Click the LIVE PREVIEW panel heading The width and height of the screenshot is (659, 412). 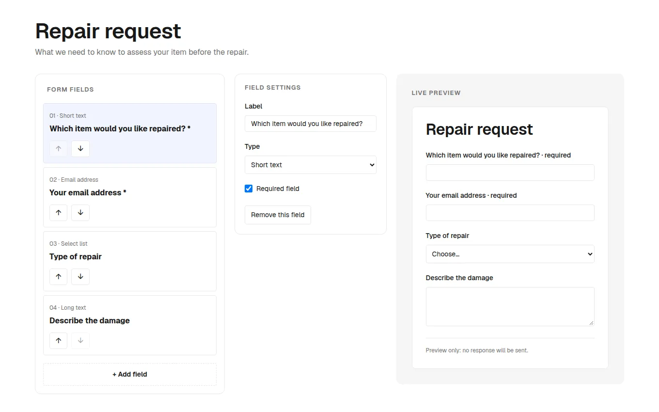click(436, 93)
